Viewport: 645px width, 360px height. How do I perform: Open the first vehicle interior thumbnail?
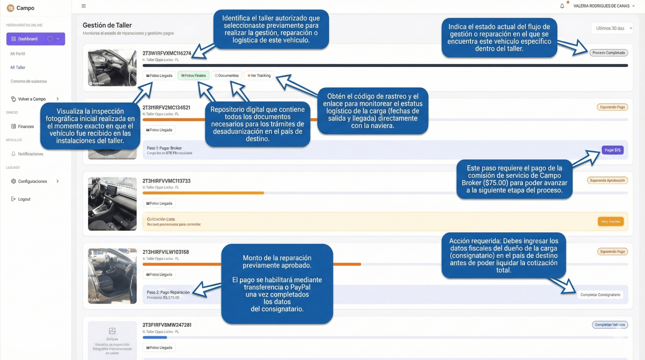(112, 68)
